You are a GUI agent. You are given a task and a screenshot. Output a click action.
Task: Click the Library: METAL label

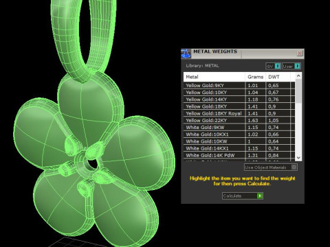click(202, 66)
